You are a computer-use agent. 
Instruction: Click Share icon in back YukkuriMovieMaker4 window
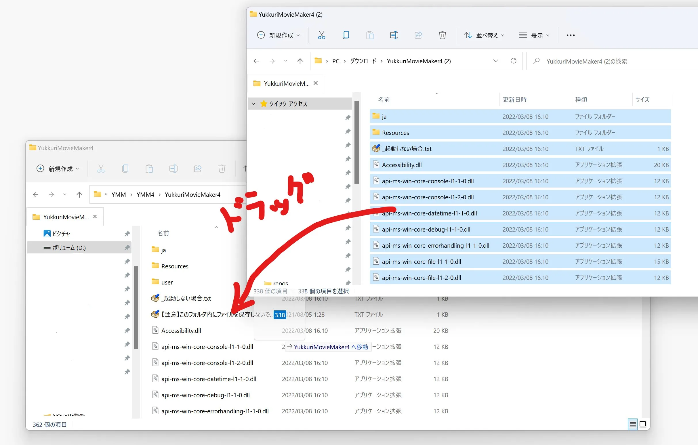point(198,169)
